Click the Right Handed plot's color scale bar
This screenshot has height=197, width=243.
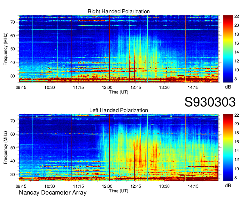point(228,49)
